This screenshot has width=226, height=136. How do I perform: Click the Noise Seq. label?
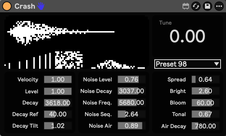coord(98,114)
